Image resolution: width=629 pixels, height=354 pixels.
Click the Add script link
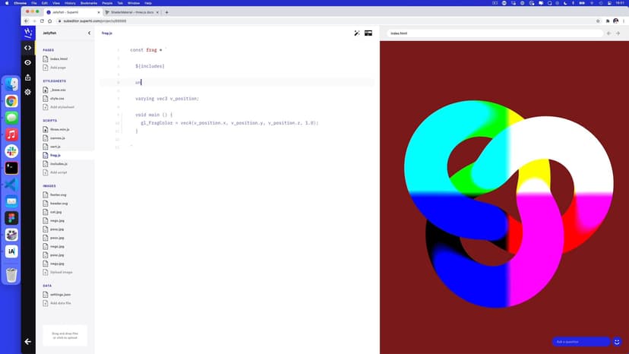[x=59, y=172]
